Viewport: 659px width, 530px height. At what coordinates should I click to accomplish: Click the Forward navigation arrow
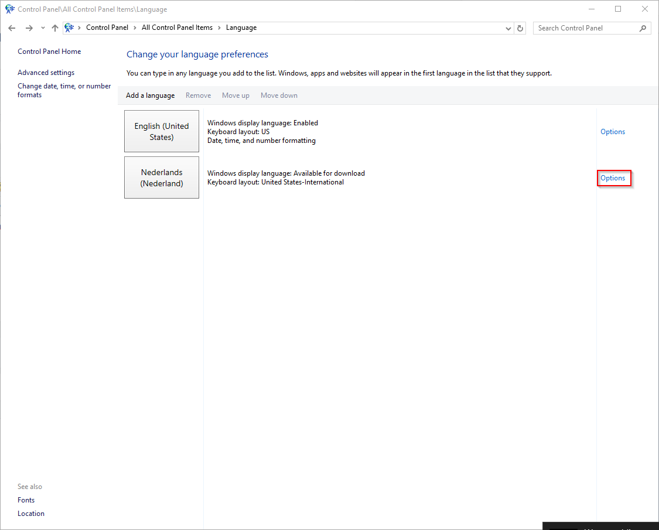(x=29, y=28)
